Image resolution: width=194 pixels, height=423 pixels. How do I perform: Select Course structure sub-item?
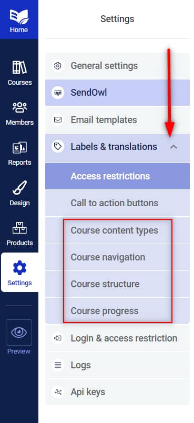pos(117,284)
